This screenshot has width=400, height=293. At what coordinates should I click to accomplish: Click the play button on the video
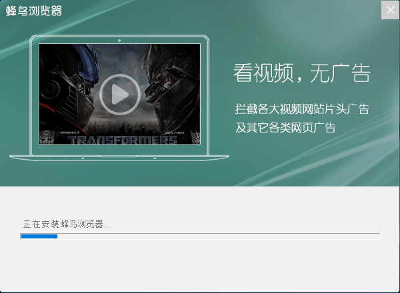[x=119, y=95]
